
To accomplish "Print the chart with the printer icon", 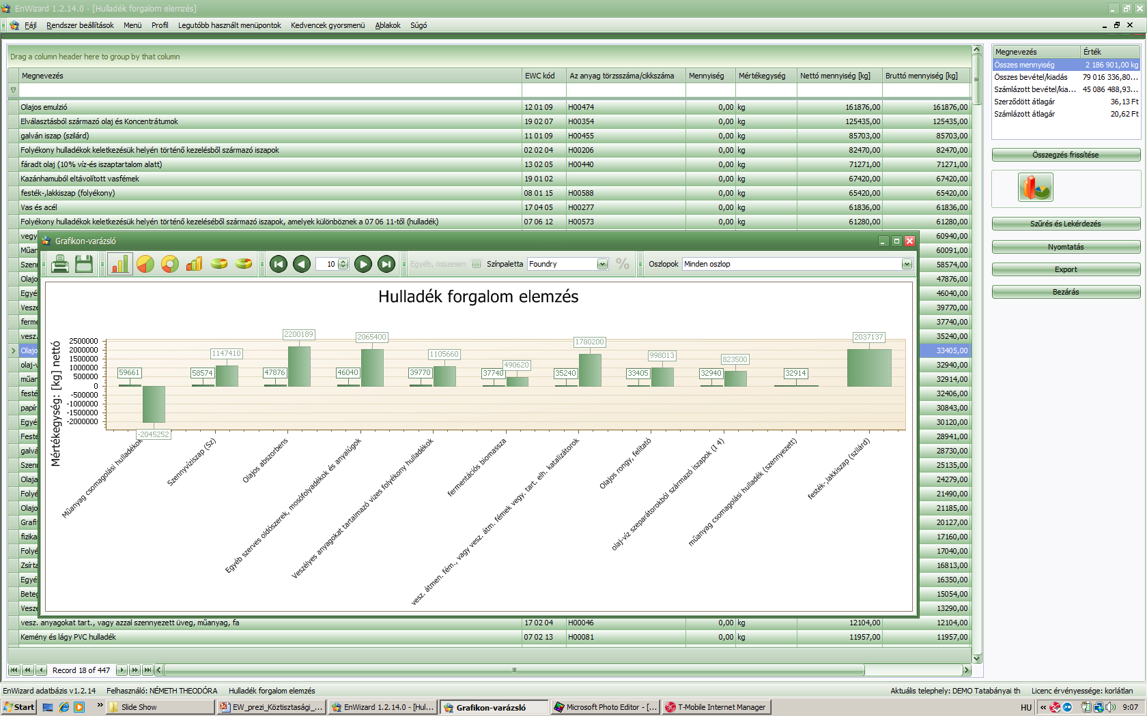I will (x=60, y=264).
